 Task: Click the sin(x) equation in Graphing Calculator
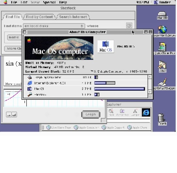(x=13, y=64)
